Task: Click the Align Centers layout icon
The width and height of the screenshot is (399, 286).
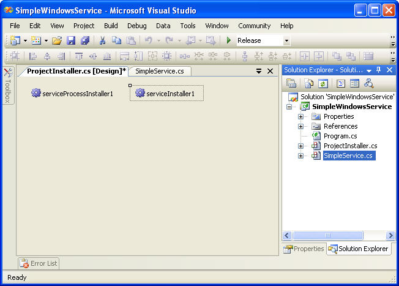Action: click(47, 56)
